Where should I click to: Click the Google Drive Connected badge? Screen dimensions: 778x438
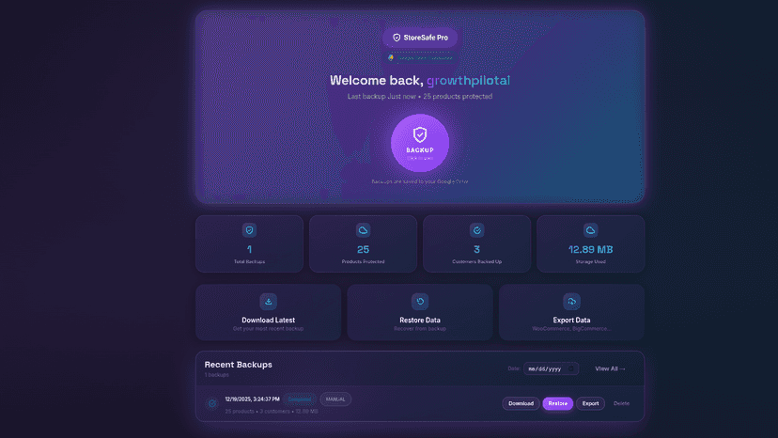point(420,58)
